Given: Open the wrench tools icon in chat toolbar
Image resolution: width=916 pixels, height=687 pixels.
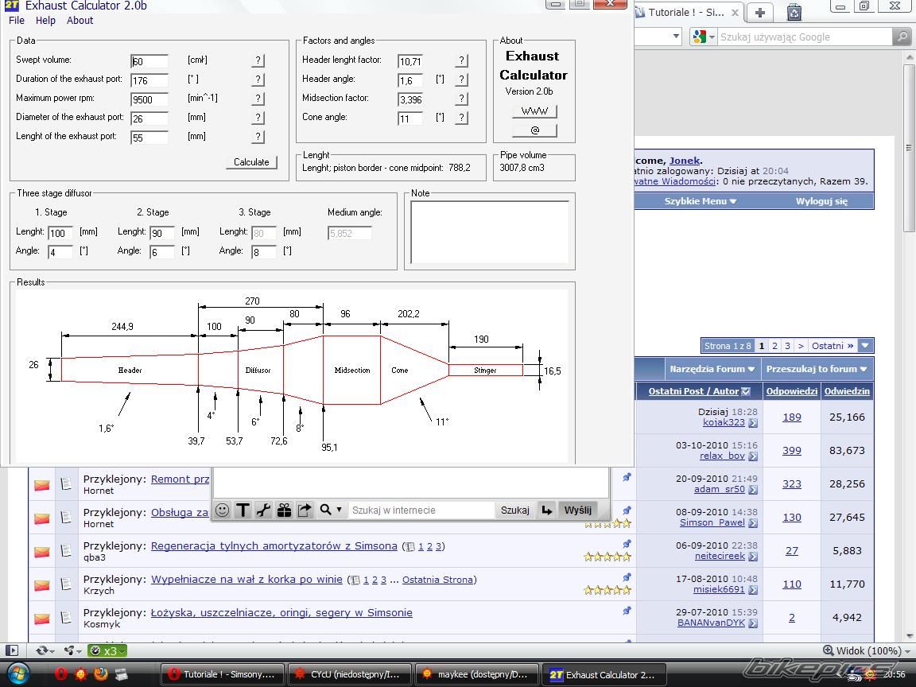Looking at the screenshot, I should (x=263, y=510).
